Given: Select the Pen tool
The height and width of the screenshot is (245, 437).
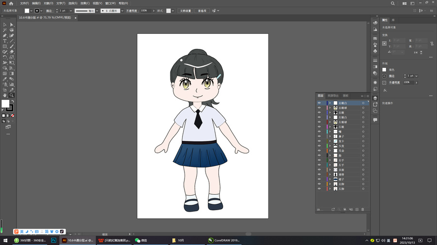Looking at the screenshot, I should [x=5, y=35].
